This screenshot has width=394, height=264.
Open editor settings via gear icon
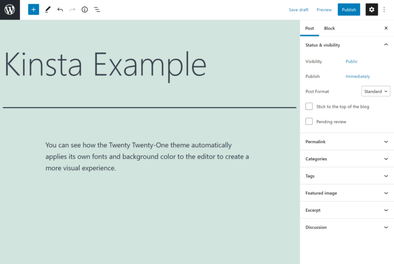[x=371, y=9]
